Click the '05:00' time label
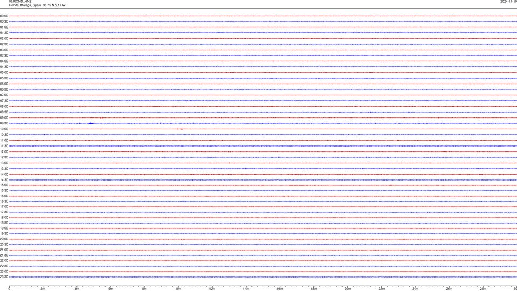 pyautogui.click(x=4, y=73)
